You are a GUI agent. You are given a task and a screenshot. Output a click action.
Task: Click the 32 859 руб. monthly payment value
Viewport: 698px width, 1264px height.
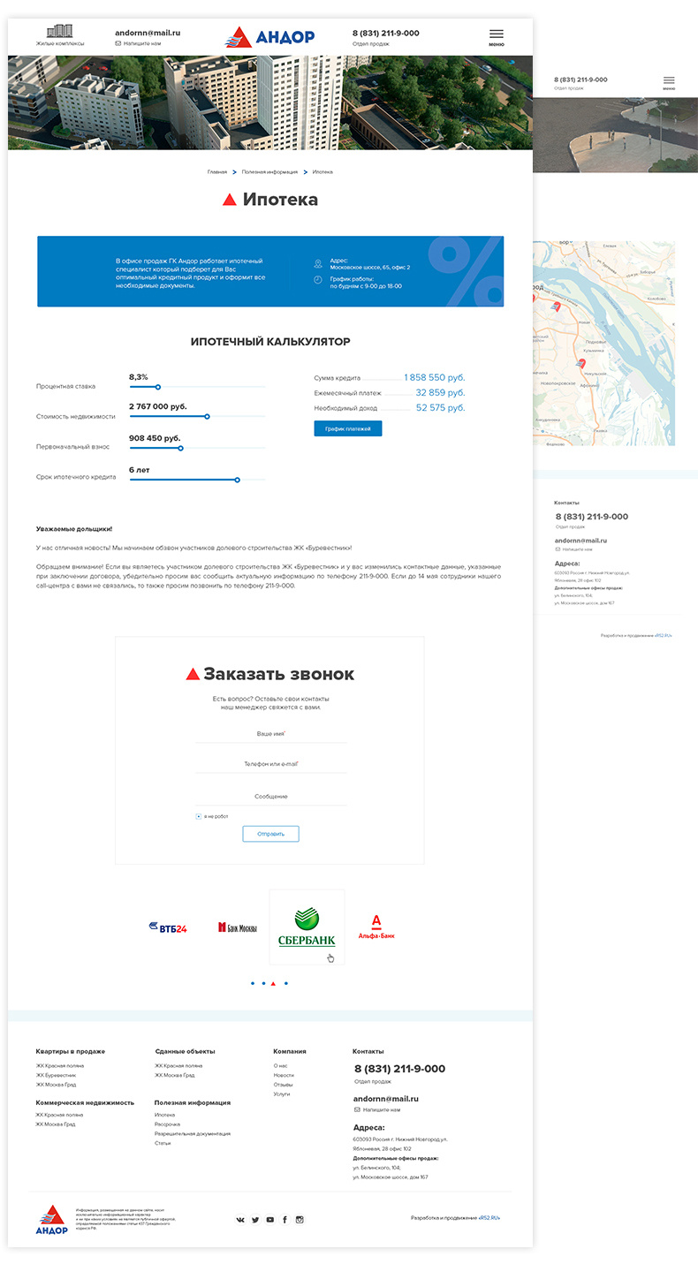tap(440, 392)
